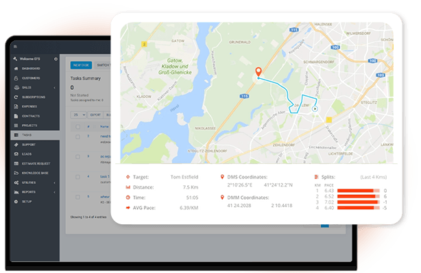Click the split 4 pace bar (6.40)
The width and height of the screenshot is (421, 273).
[x=359, y=208]
